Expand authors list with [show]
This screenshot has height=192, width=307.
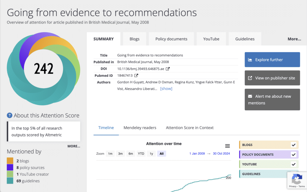(166, 89)
